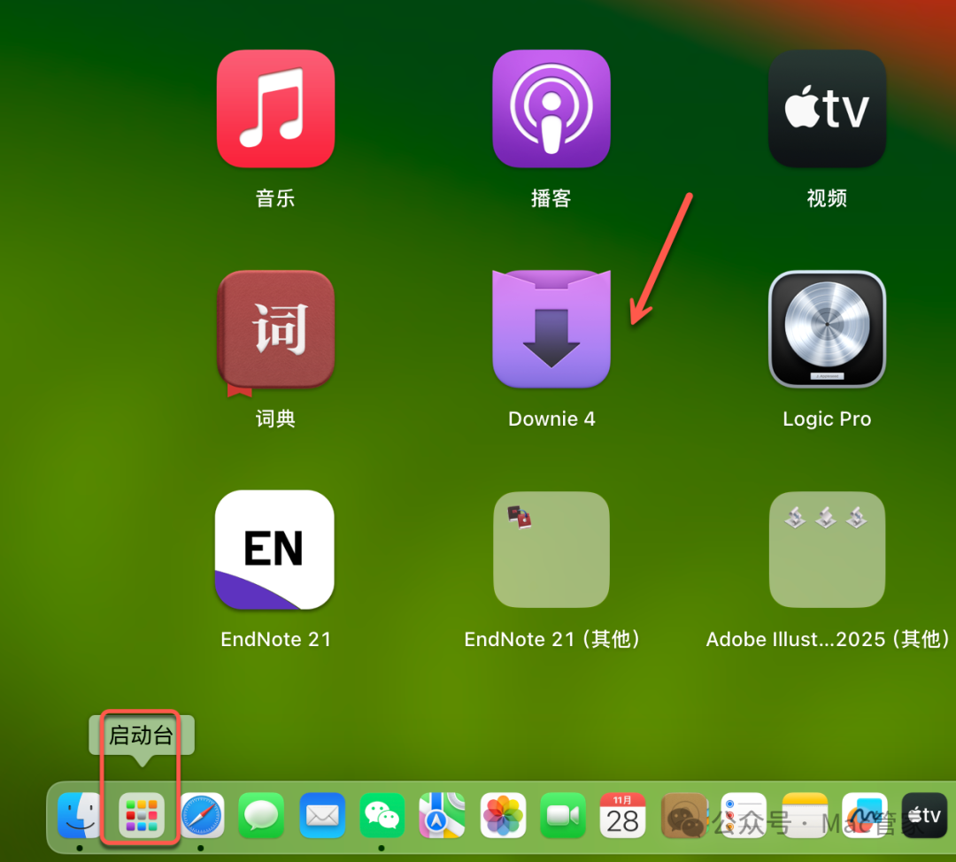Open Calendar showing 28 in Dock

click(622, 815)
